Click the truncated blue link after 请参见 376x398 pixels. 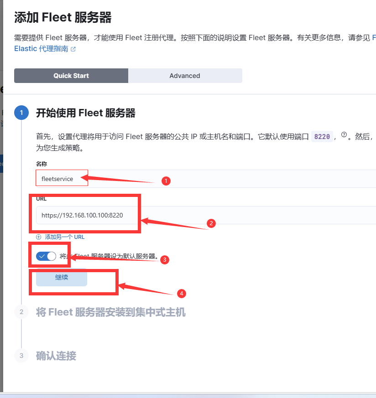click(374, 38)
